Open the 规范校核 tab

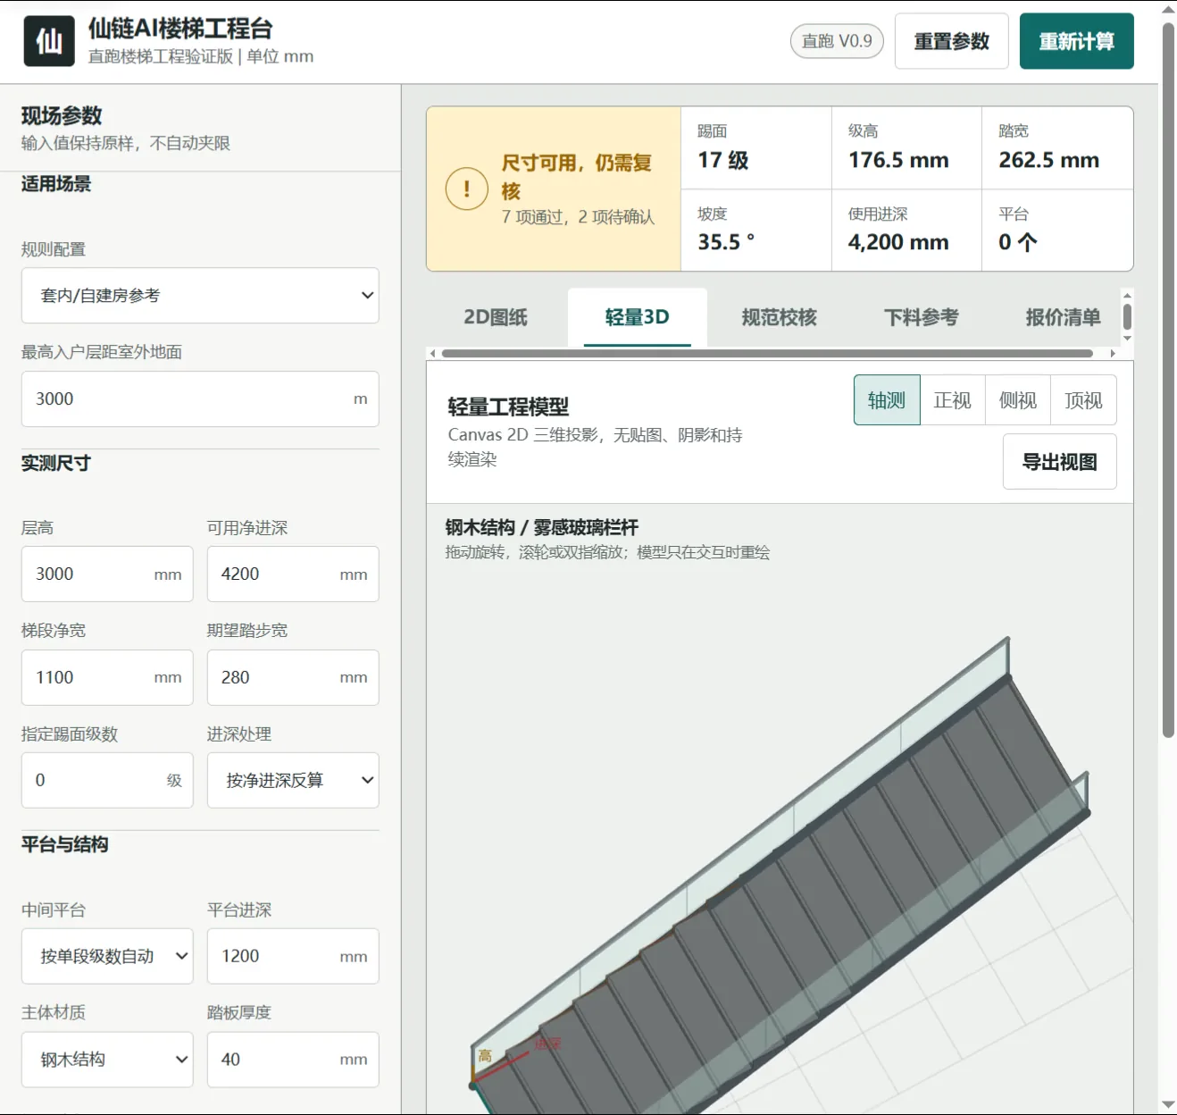click(x=779, y=317)
